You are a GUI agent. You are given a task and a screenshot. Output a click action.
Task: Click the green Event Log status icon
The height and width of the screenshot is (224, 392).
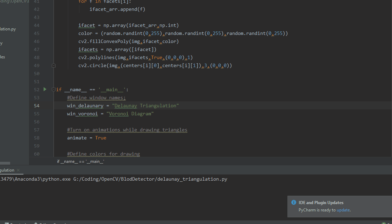(384, 223)
